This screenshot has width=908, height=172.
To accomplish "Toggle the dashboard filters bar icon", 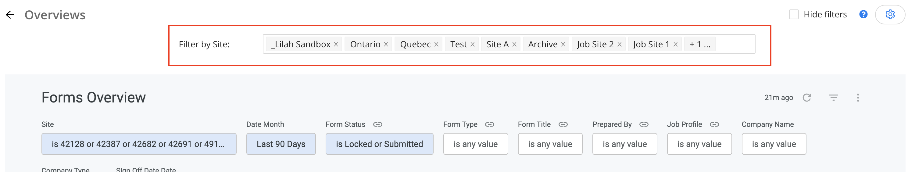I will (833, 98).
